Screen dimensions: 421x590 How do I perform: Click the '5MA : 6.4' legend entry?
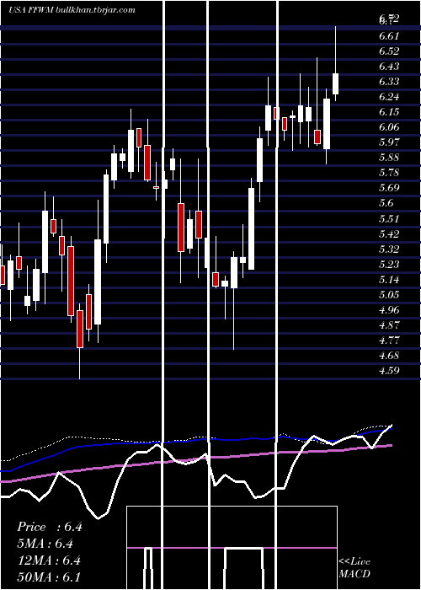[x=45, y=544]
